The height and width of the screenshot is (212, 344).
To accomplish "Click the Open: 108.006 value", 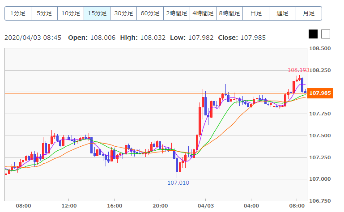I will [x=92, y=38].
